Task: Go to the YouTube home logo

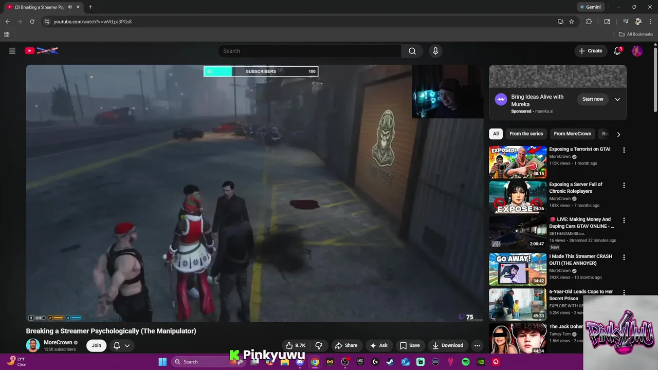Action: coord(41,51)
